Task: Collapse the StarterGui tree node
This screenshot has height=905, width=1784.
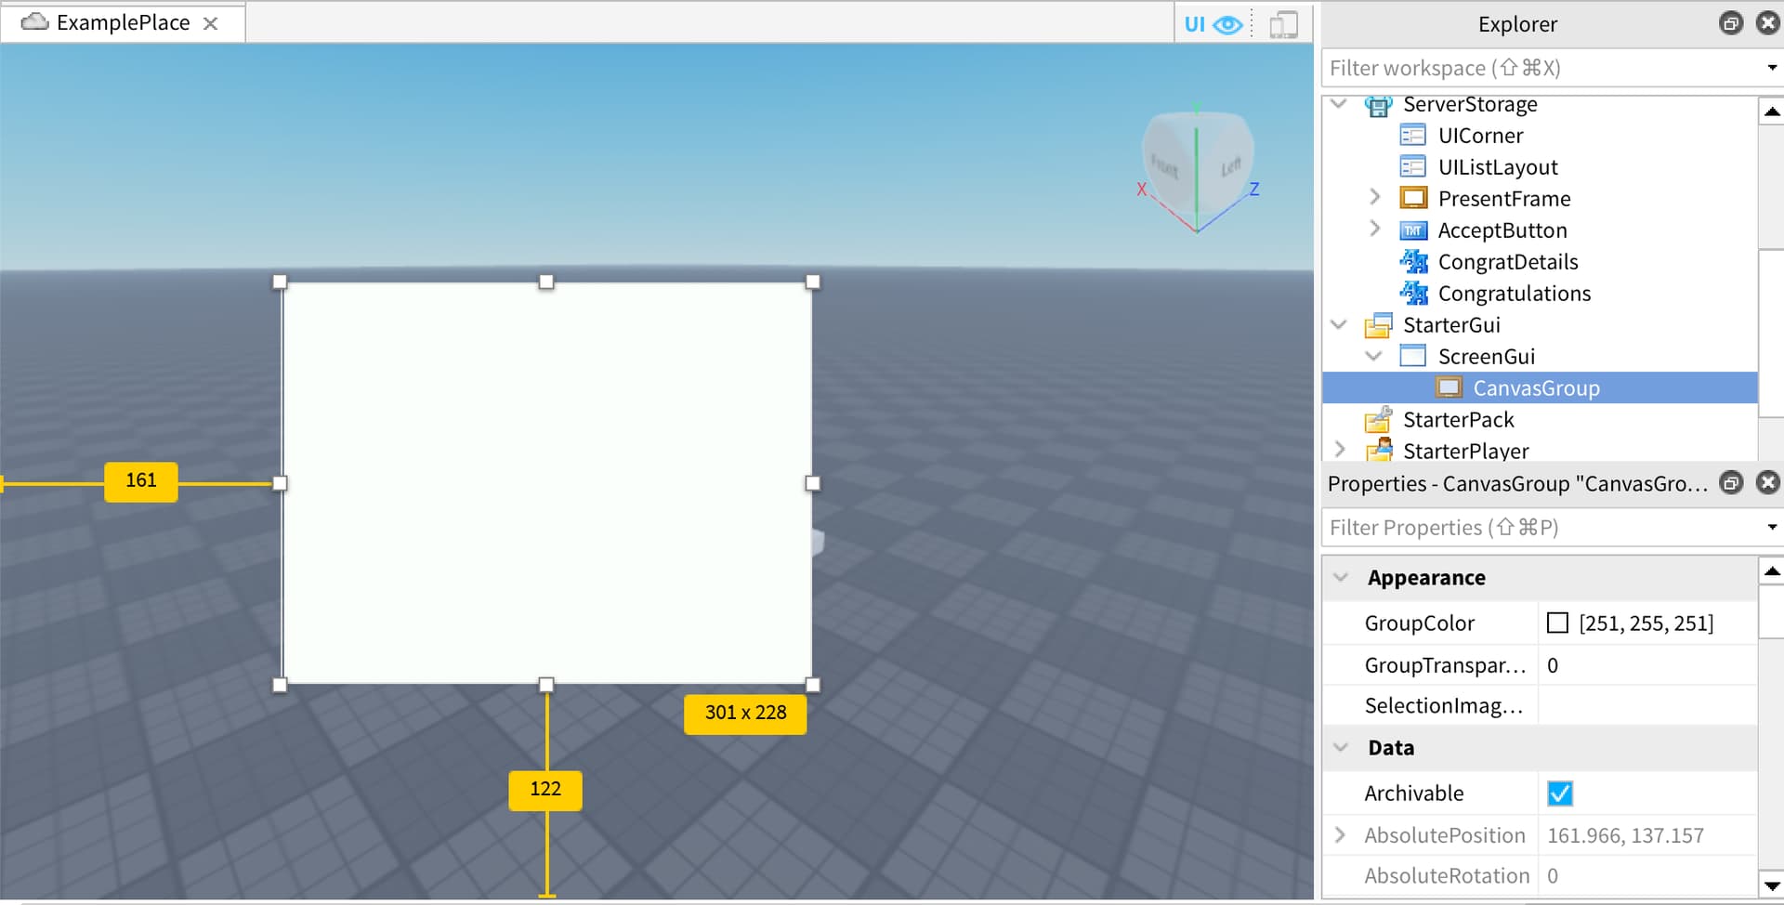Action: tap(1338, 324)
